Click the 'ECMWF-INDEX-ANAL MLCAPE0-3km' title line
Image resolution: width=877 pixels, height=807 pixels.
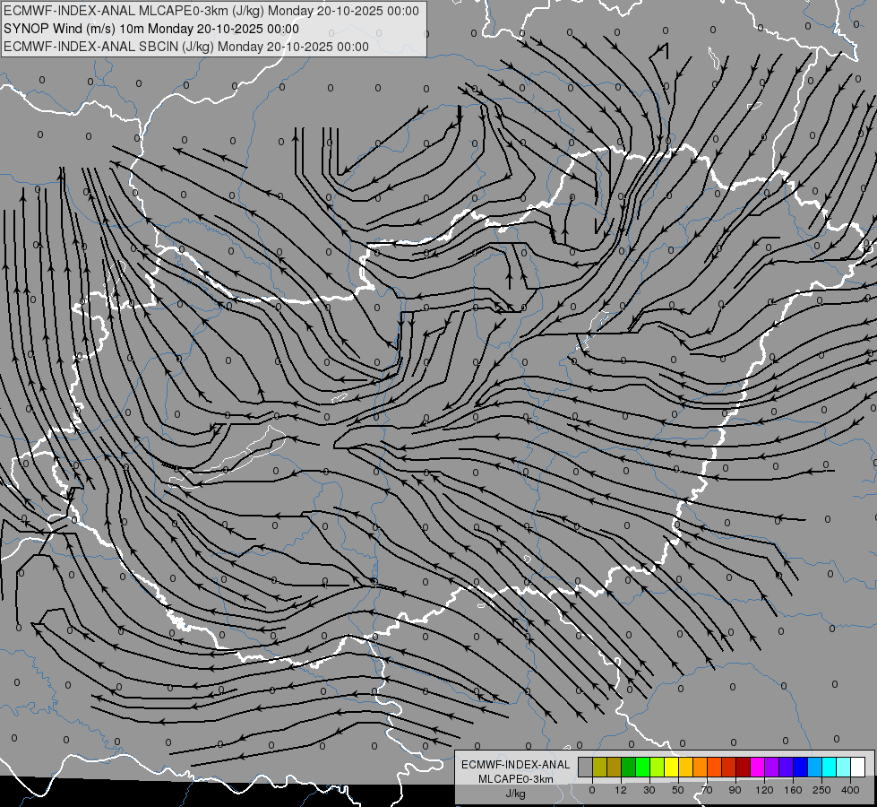(x=211, y=11)
